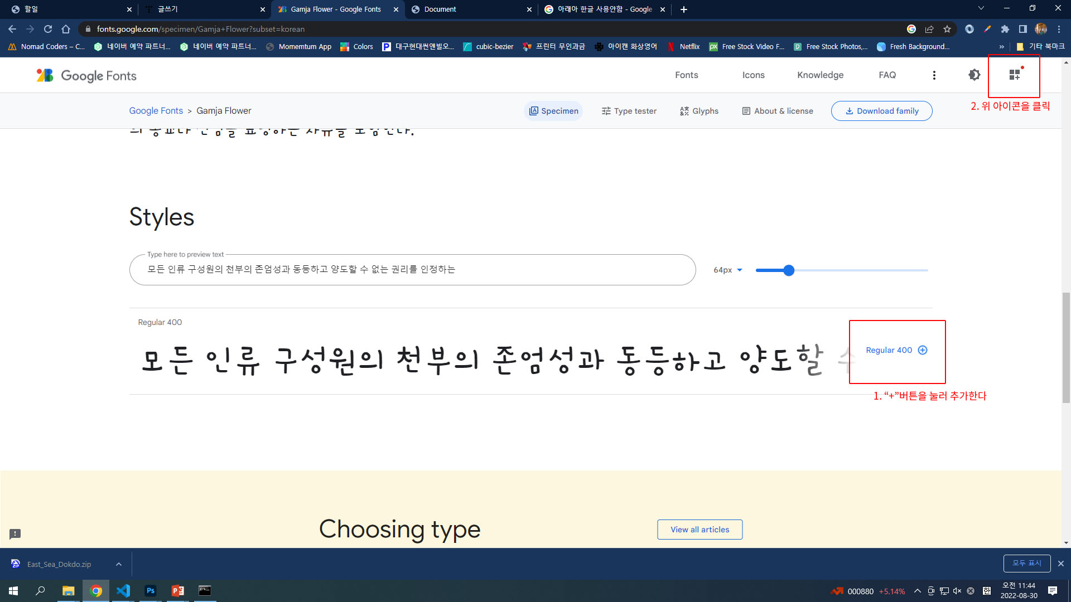Image resolution: width=1071 pixels, height=602 pixels.
Task: Click the send feedback icon at bottom left
Action: click(x=15, y=534)
